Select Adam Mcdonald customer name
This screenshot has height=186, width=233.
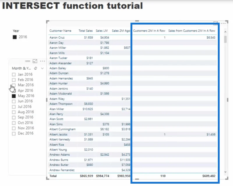(61, 94)
